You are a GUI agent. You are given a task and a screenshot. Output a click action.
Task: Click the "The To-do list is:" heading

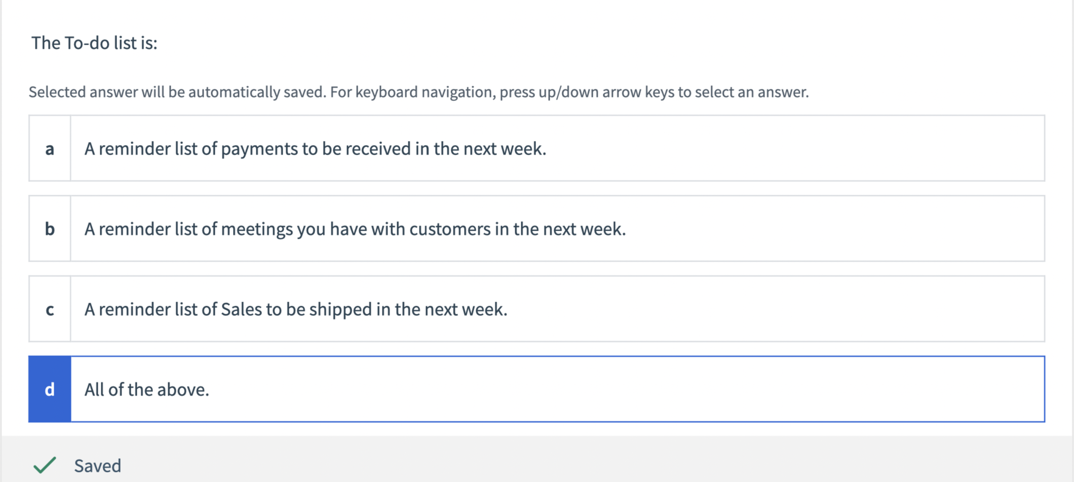coord(94,43)
